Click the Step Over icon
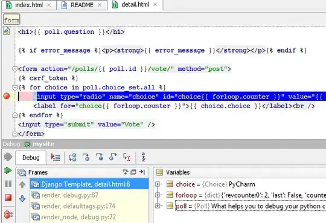The image size is (326, 223). (x=72, y=157)
